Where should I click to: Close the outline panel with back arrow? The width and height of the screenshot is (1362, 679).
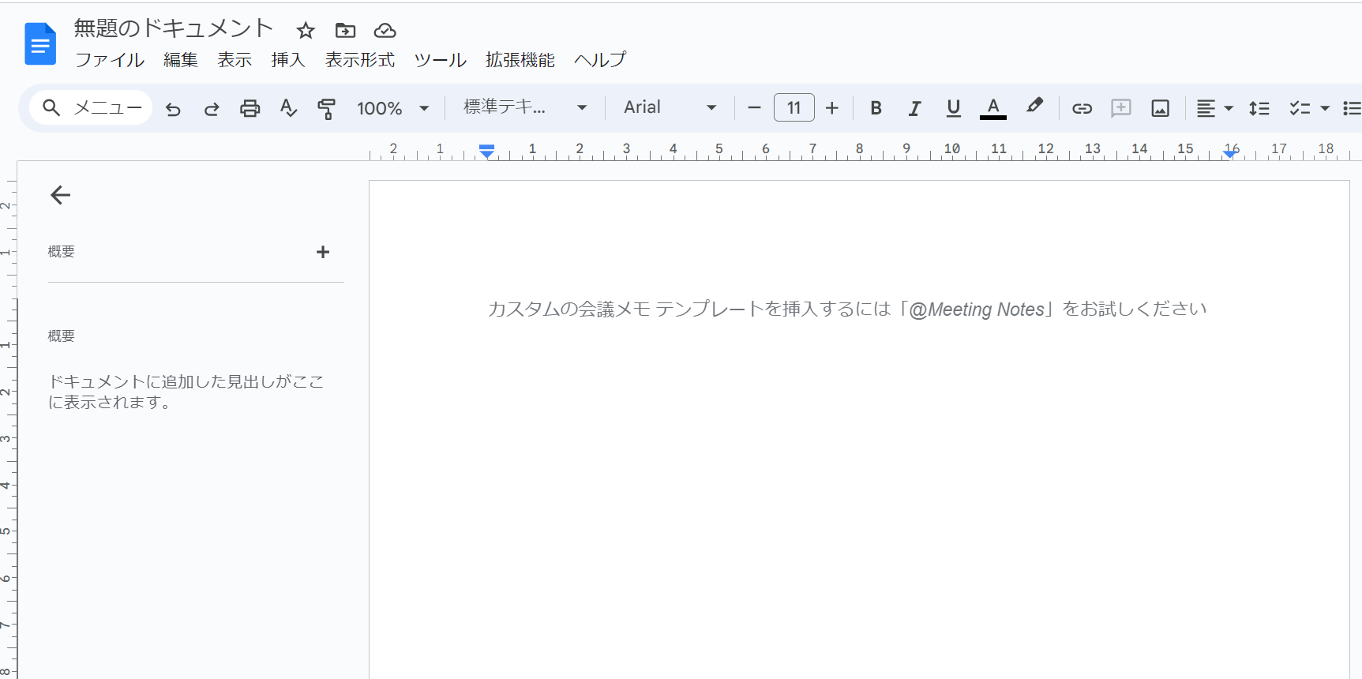click(x=61, y=195)
